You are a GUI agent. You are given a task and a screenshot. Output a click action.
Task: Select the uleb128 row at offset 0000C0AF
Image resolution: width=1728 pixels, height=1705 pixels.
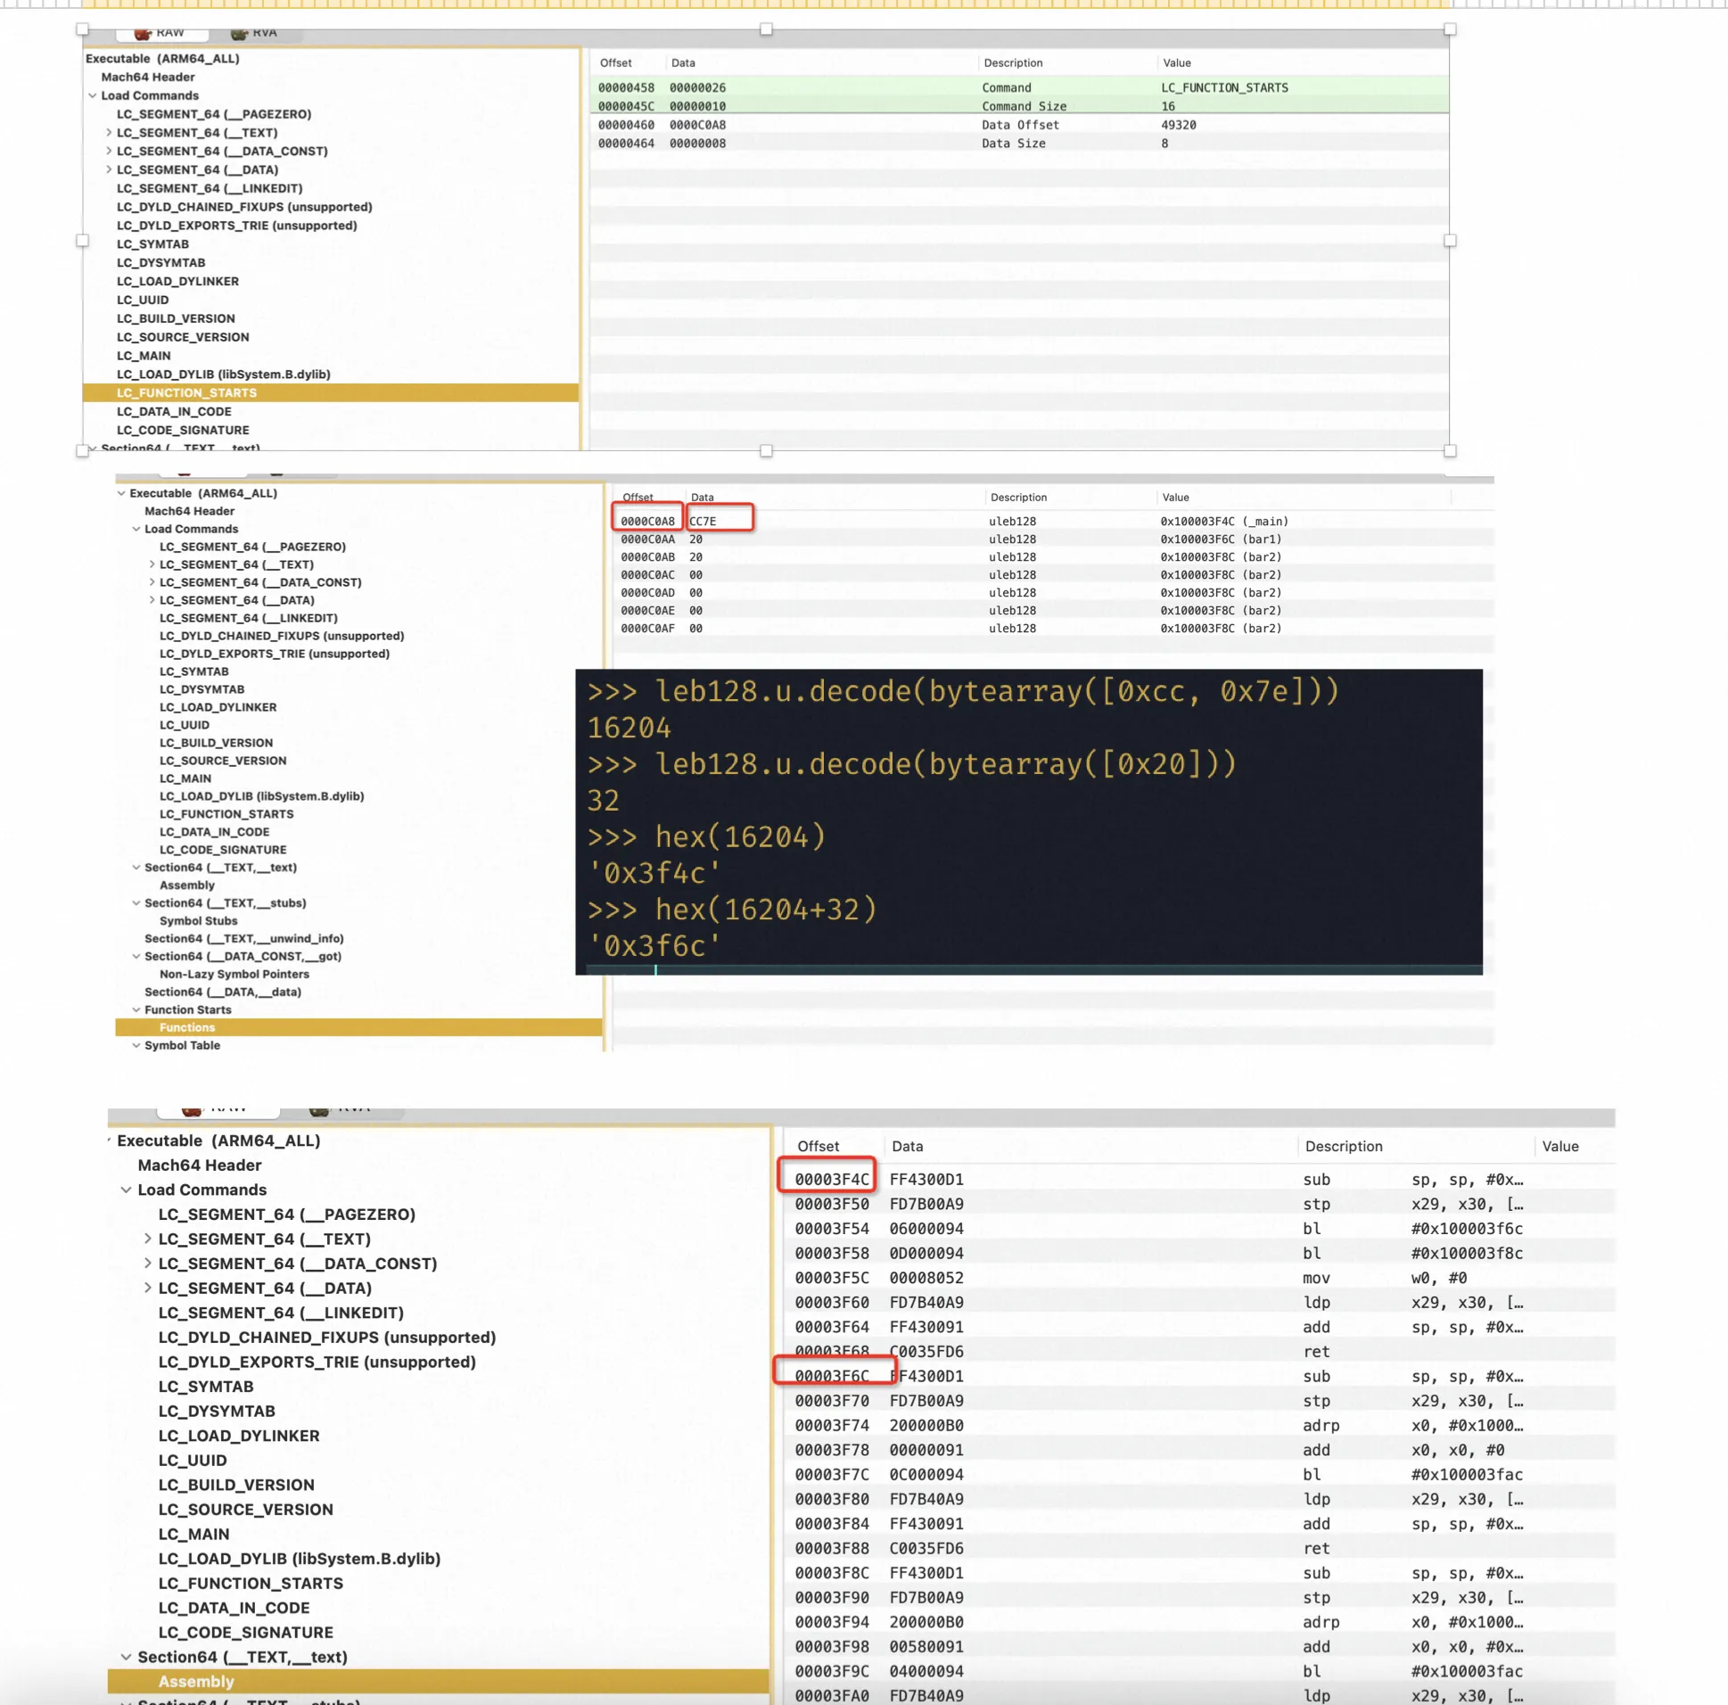(1053, 629)
